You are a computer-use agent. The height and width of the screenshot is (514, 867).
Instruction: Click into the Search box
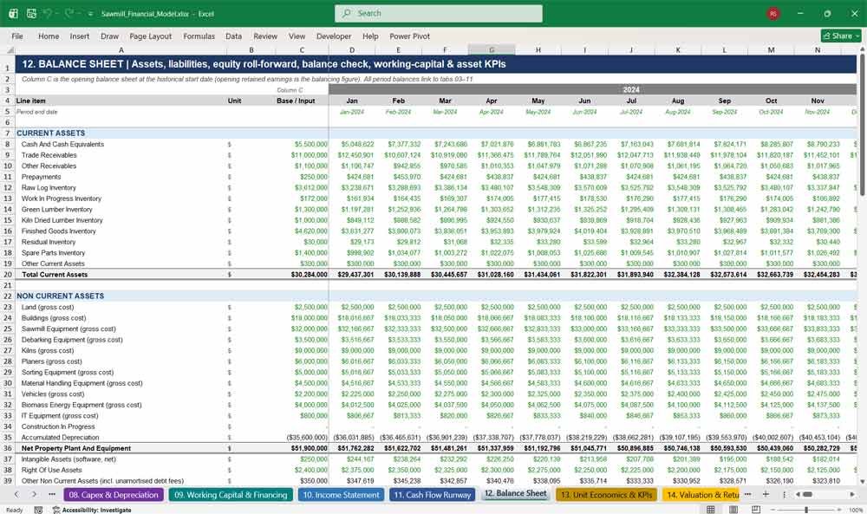click(x=439, y=13)
